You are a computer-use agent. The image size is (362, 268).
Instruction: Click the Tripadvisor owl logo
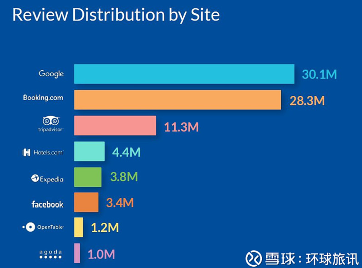[51, 121]
